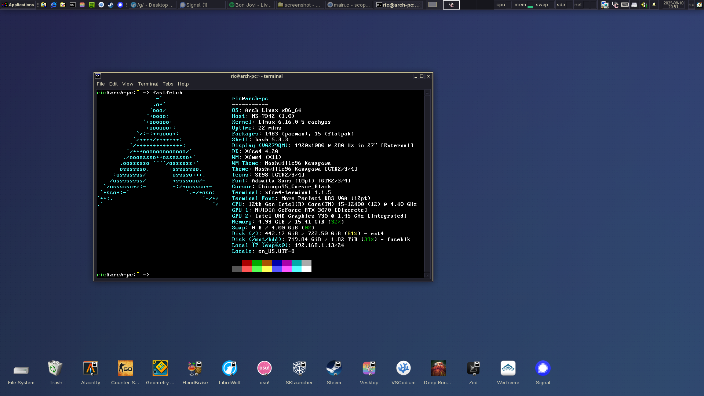
Task: Switch to the 'Bon Jovi - Liv...' Spotify window
Action: [x=251, y=5]
